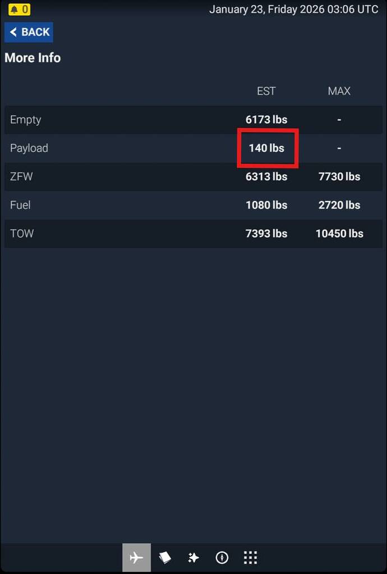Open the apps grid icon
The height and width of the screenshot is (574, 387).
click(250, 558)
